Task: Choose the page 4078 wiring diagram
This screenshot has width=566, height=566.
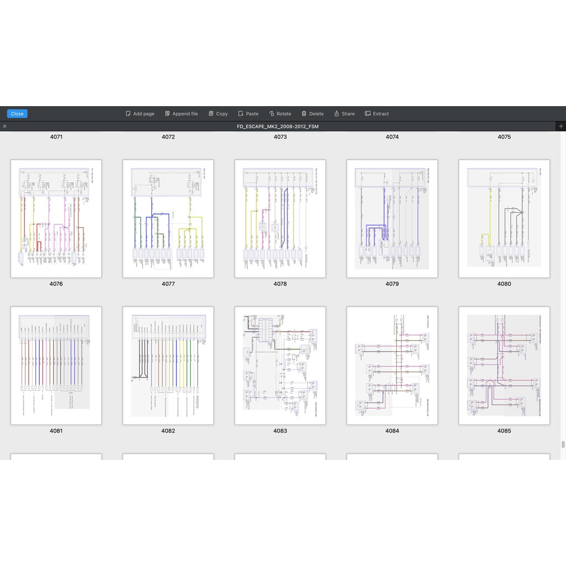Action: click(280, 219)
